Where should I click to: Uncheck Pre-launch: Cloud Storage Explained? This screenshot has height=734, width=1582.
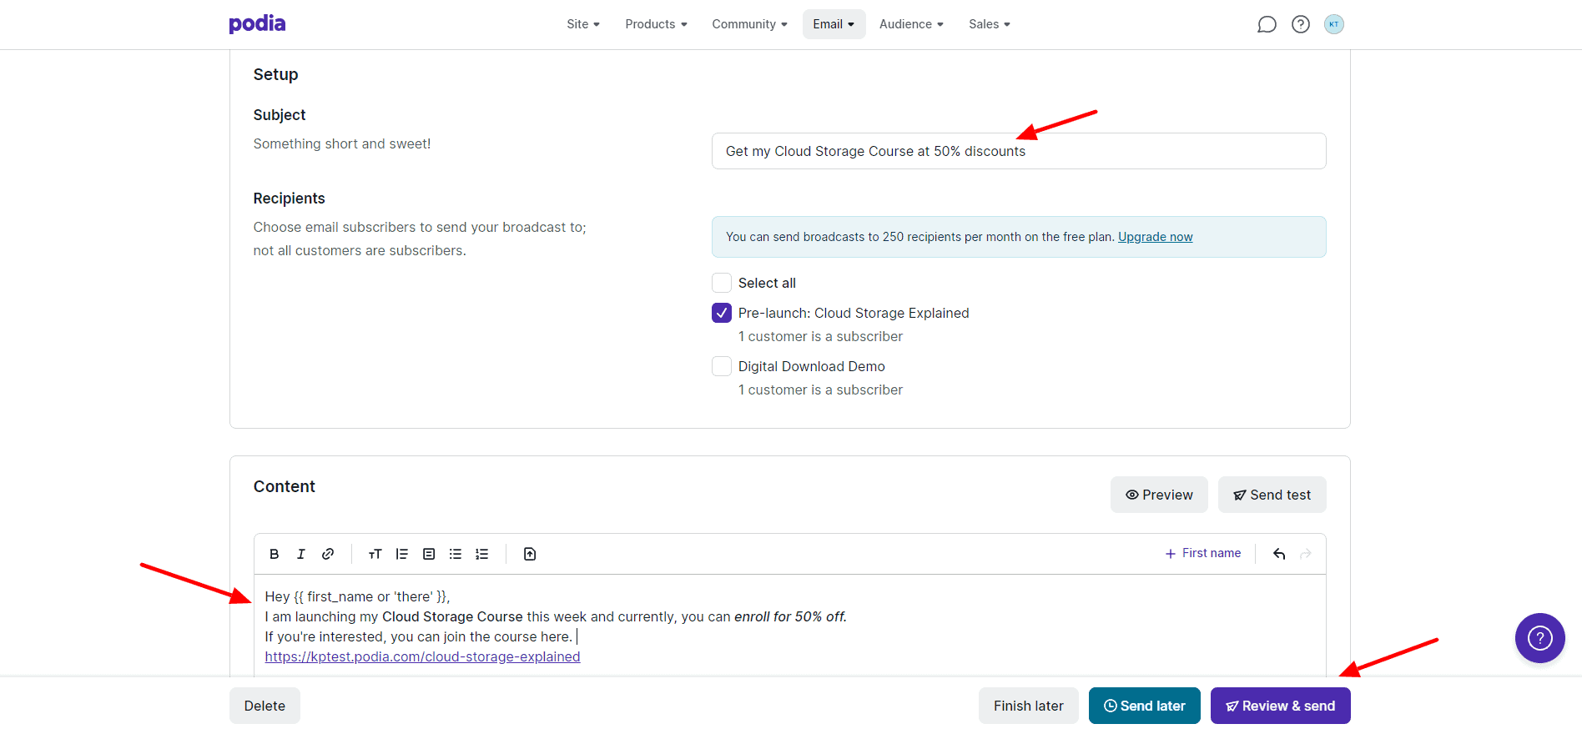[722, 313]
